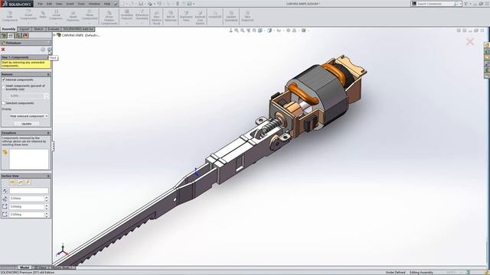Open the Search Commands dropdown arrow

coord(460,4)
